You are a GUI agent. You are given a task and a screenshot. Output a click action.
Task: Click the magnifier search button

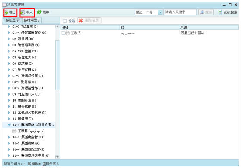click(206, 12)
